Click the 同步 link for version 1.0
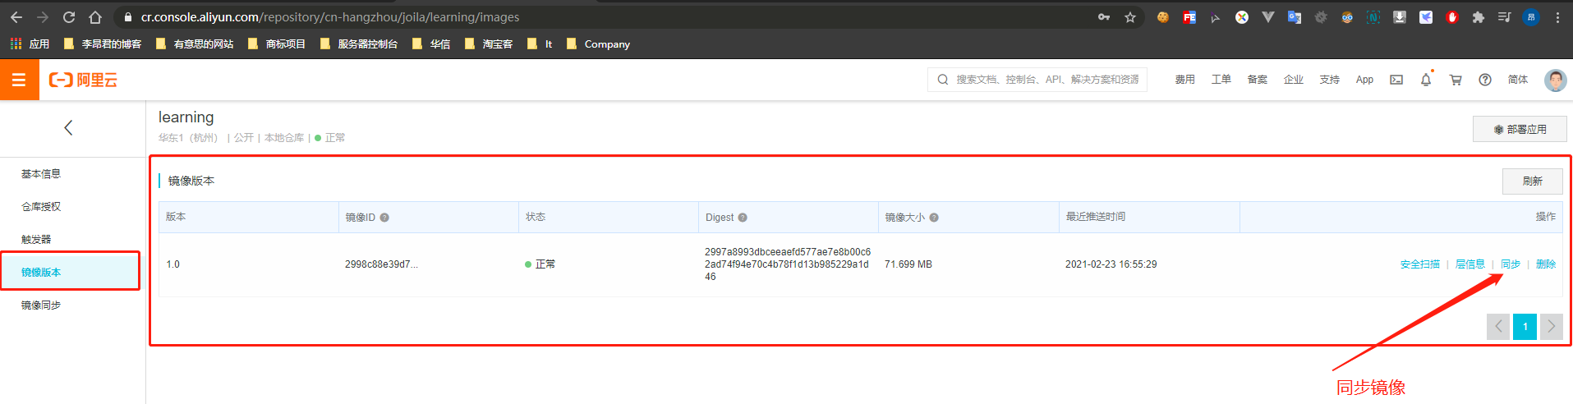This screenshot has height=404, width=1573. (x=1511, y=264)
